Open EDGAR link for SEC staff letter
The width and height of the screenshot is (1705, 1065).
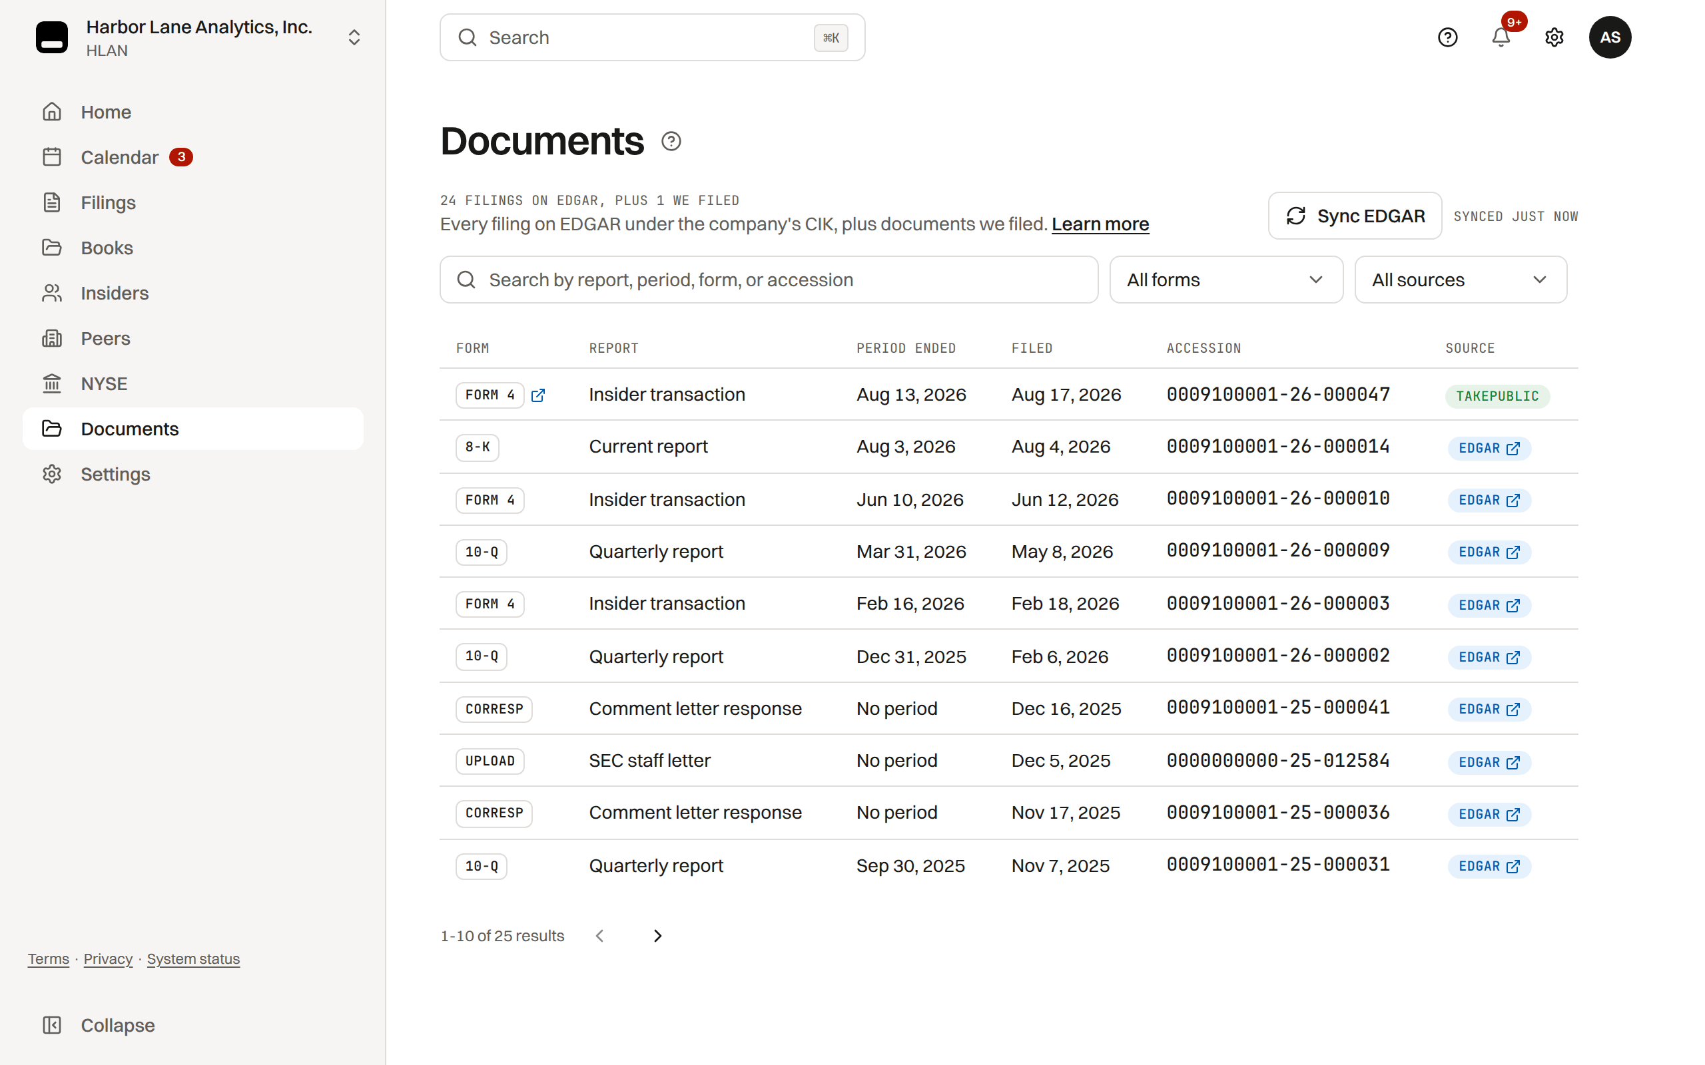point(1489,762)
